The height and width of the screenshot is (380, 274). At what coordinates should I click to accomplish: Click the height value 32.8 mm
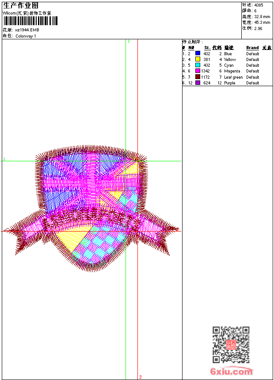[262, 17]
